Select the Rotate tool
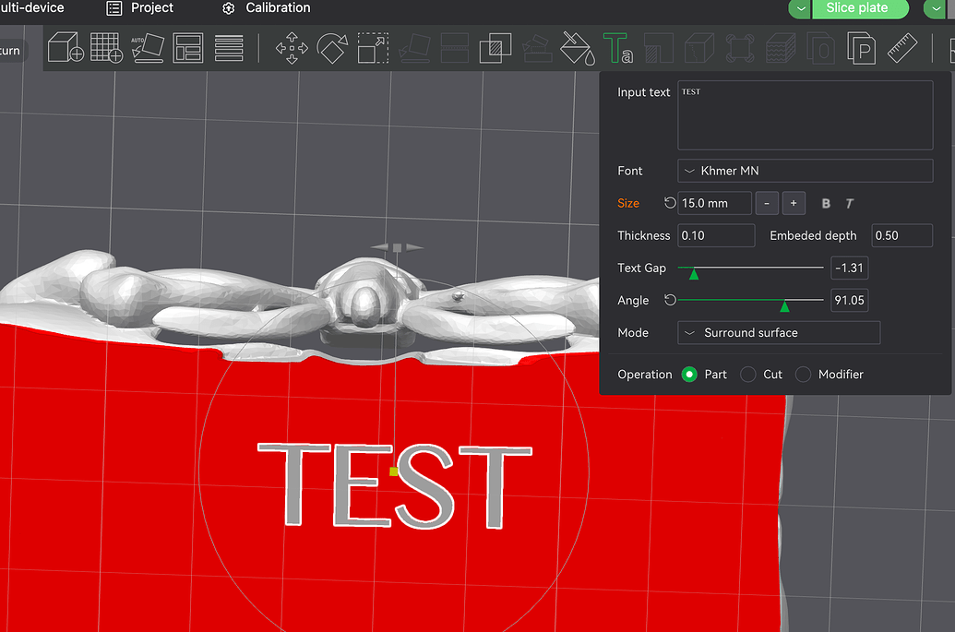Image resolution: width=955 pixels, height=632 pixels. pos(332,48)
